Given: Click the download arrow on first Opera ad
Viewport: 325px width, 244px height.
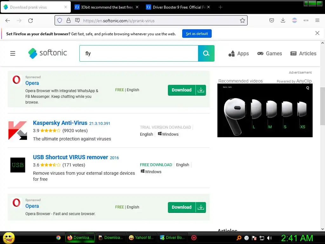Looking at the screenshot, I should pyautogui.click(x=201, y=90).
